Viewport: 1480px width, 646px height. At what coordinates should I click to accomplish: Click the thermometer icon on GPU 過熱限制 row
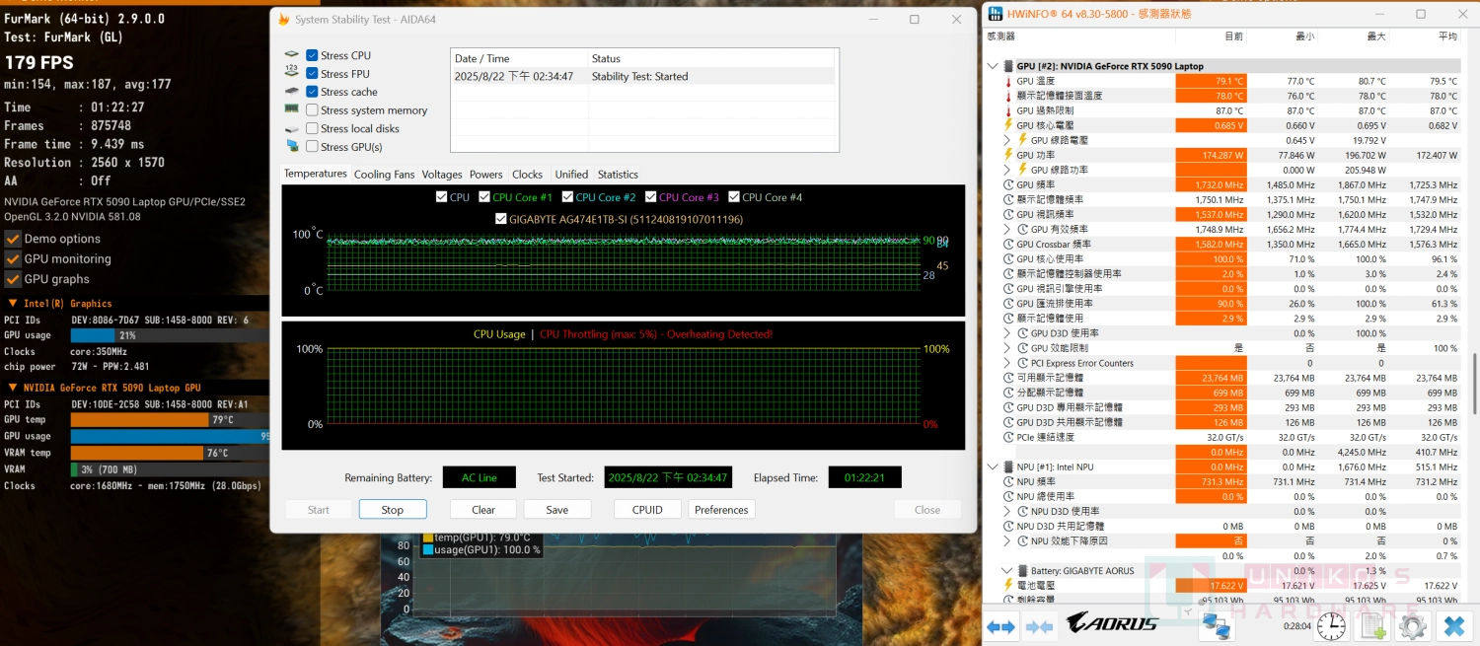[x=1008, y=110]
